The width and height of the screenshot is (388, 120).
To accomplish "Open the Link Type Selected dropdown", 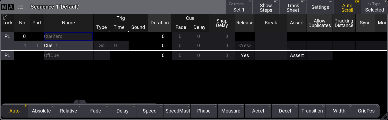I will point(374,7).
